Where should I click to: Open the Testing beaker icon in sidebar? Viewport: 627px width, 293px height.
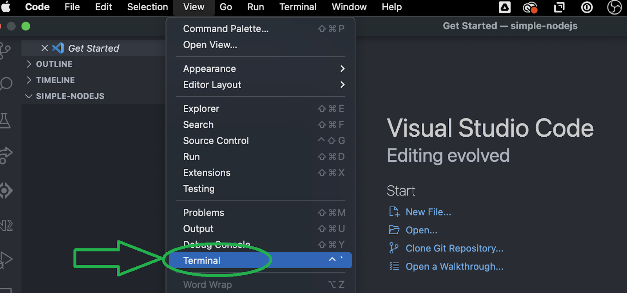[x=5, y=121]
